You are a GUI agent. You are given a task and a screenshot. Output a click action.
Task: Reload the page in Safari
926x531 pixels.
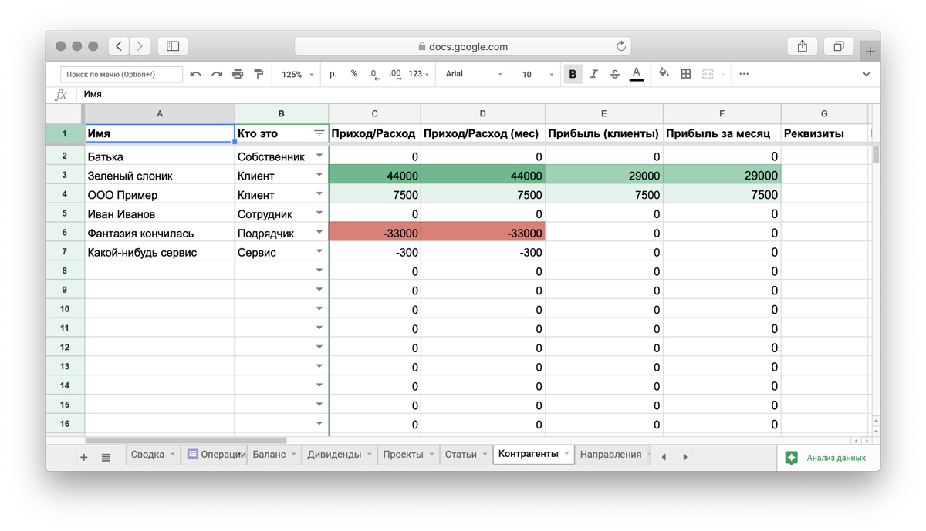pos(621,46)
